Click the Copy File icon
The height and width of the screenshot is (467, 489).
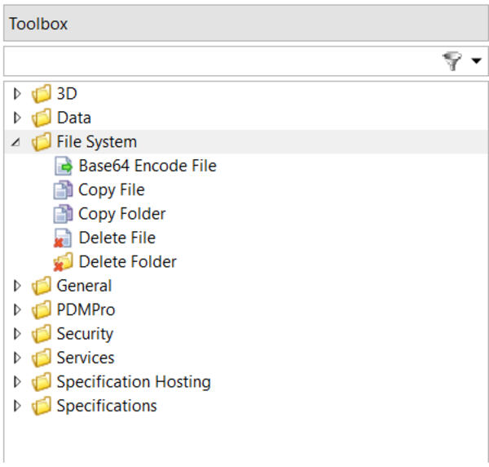[x=64, y=190]
